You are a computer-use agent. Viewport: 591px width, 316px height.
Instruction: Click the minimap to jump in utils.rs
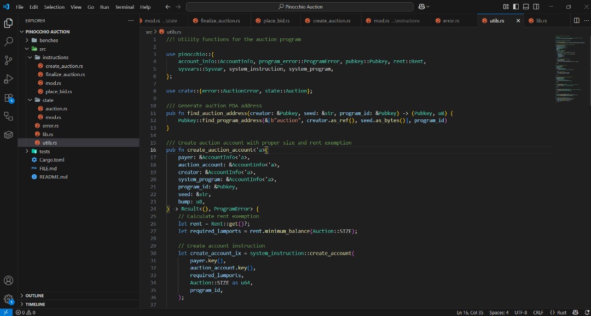[x=570, y=66]
